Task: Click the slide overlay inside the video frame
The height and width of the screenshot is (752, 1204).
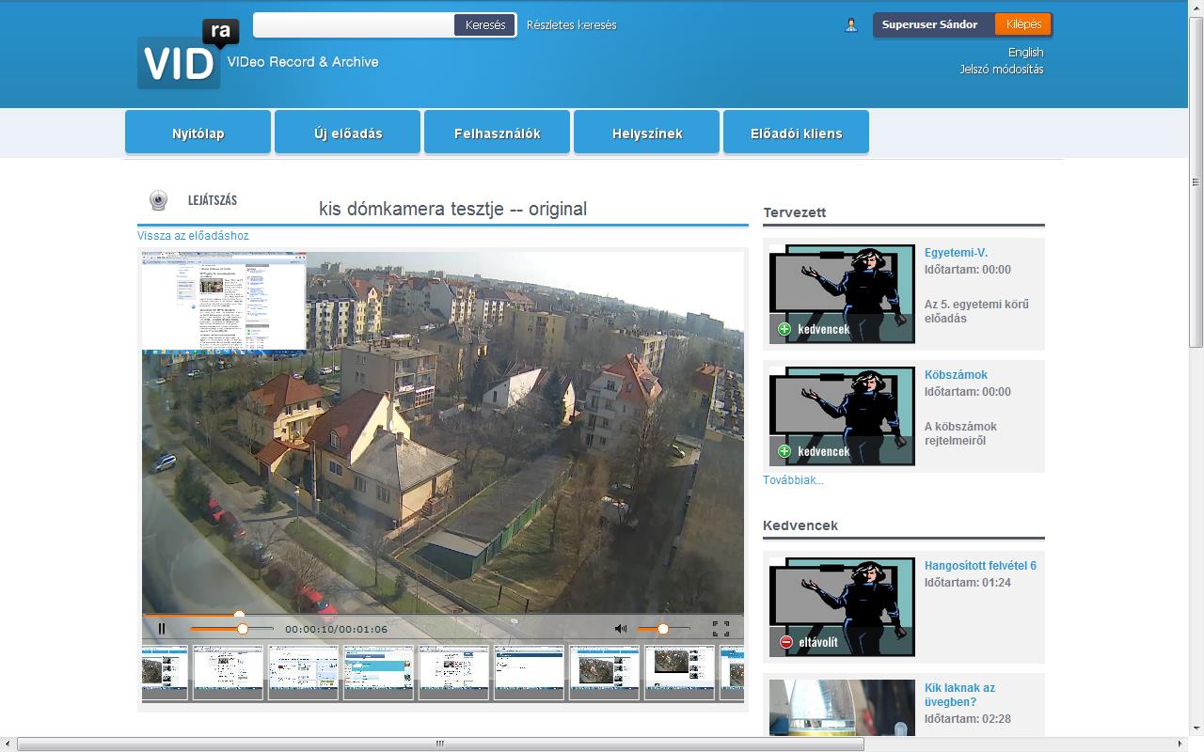Action: click(x=224, y=302)
